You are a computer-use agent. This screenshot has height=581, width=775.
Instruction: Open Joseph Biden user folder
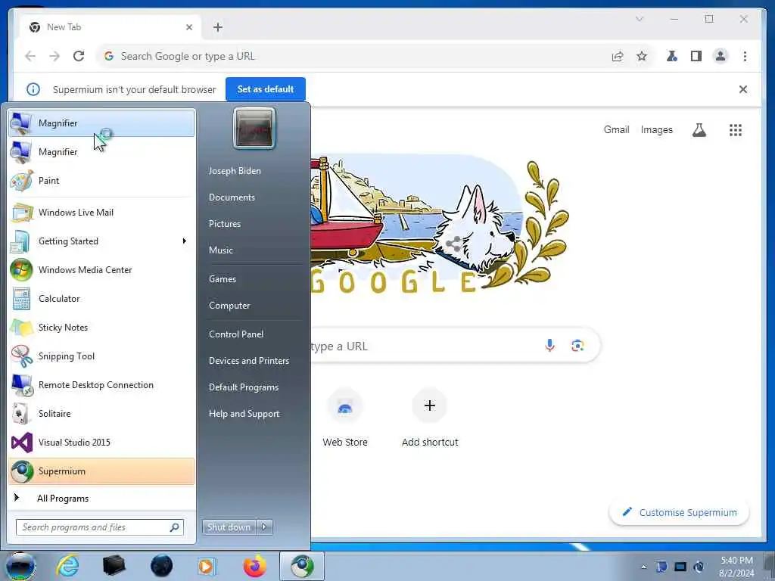tap(235, 171)
